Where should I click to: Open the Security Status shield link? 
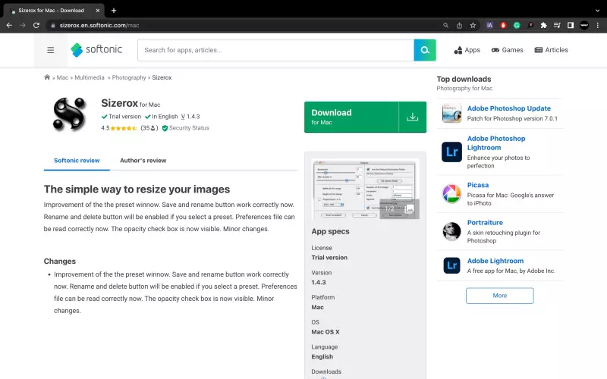coord(185,128)
